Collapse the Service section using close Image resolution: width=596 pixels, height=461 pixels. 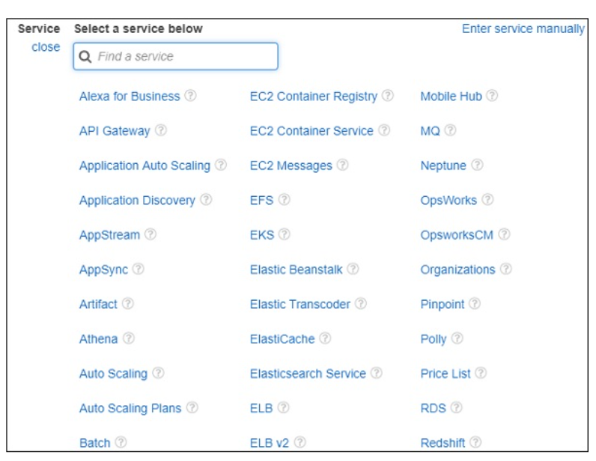[46, 47]
